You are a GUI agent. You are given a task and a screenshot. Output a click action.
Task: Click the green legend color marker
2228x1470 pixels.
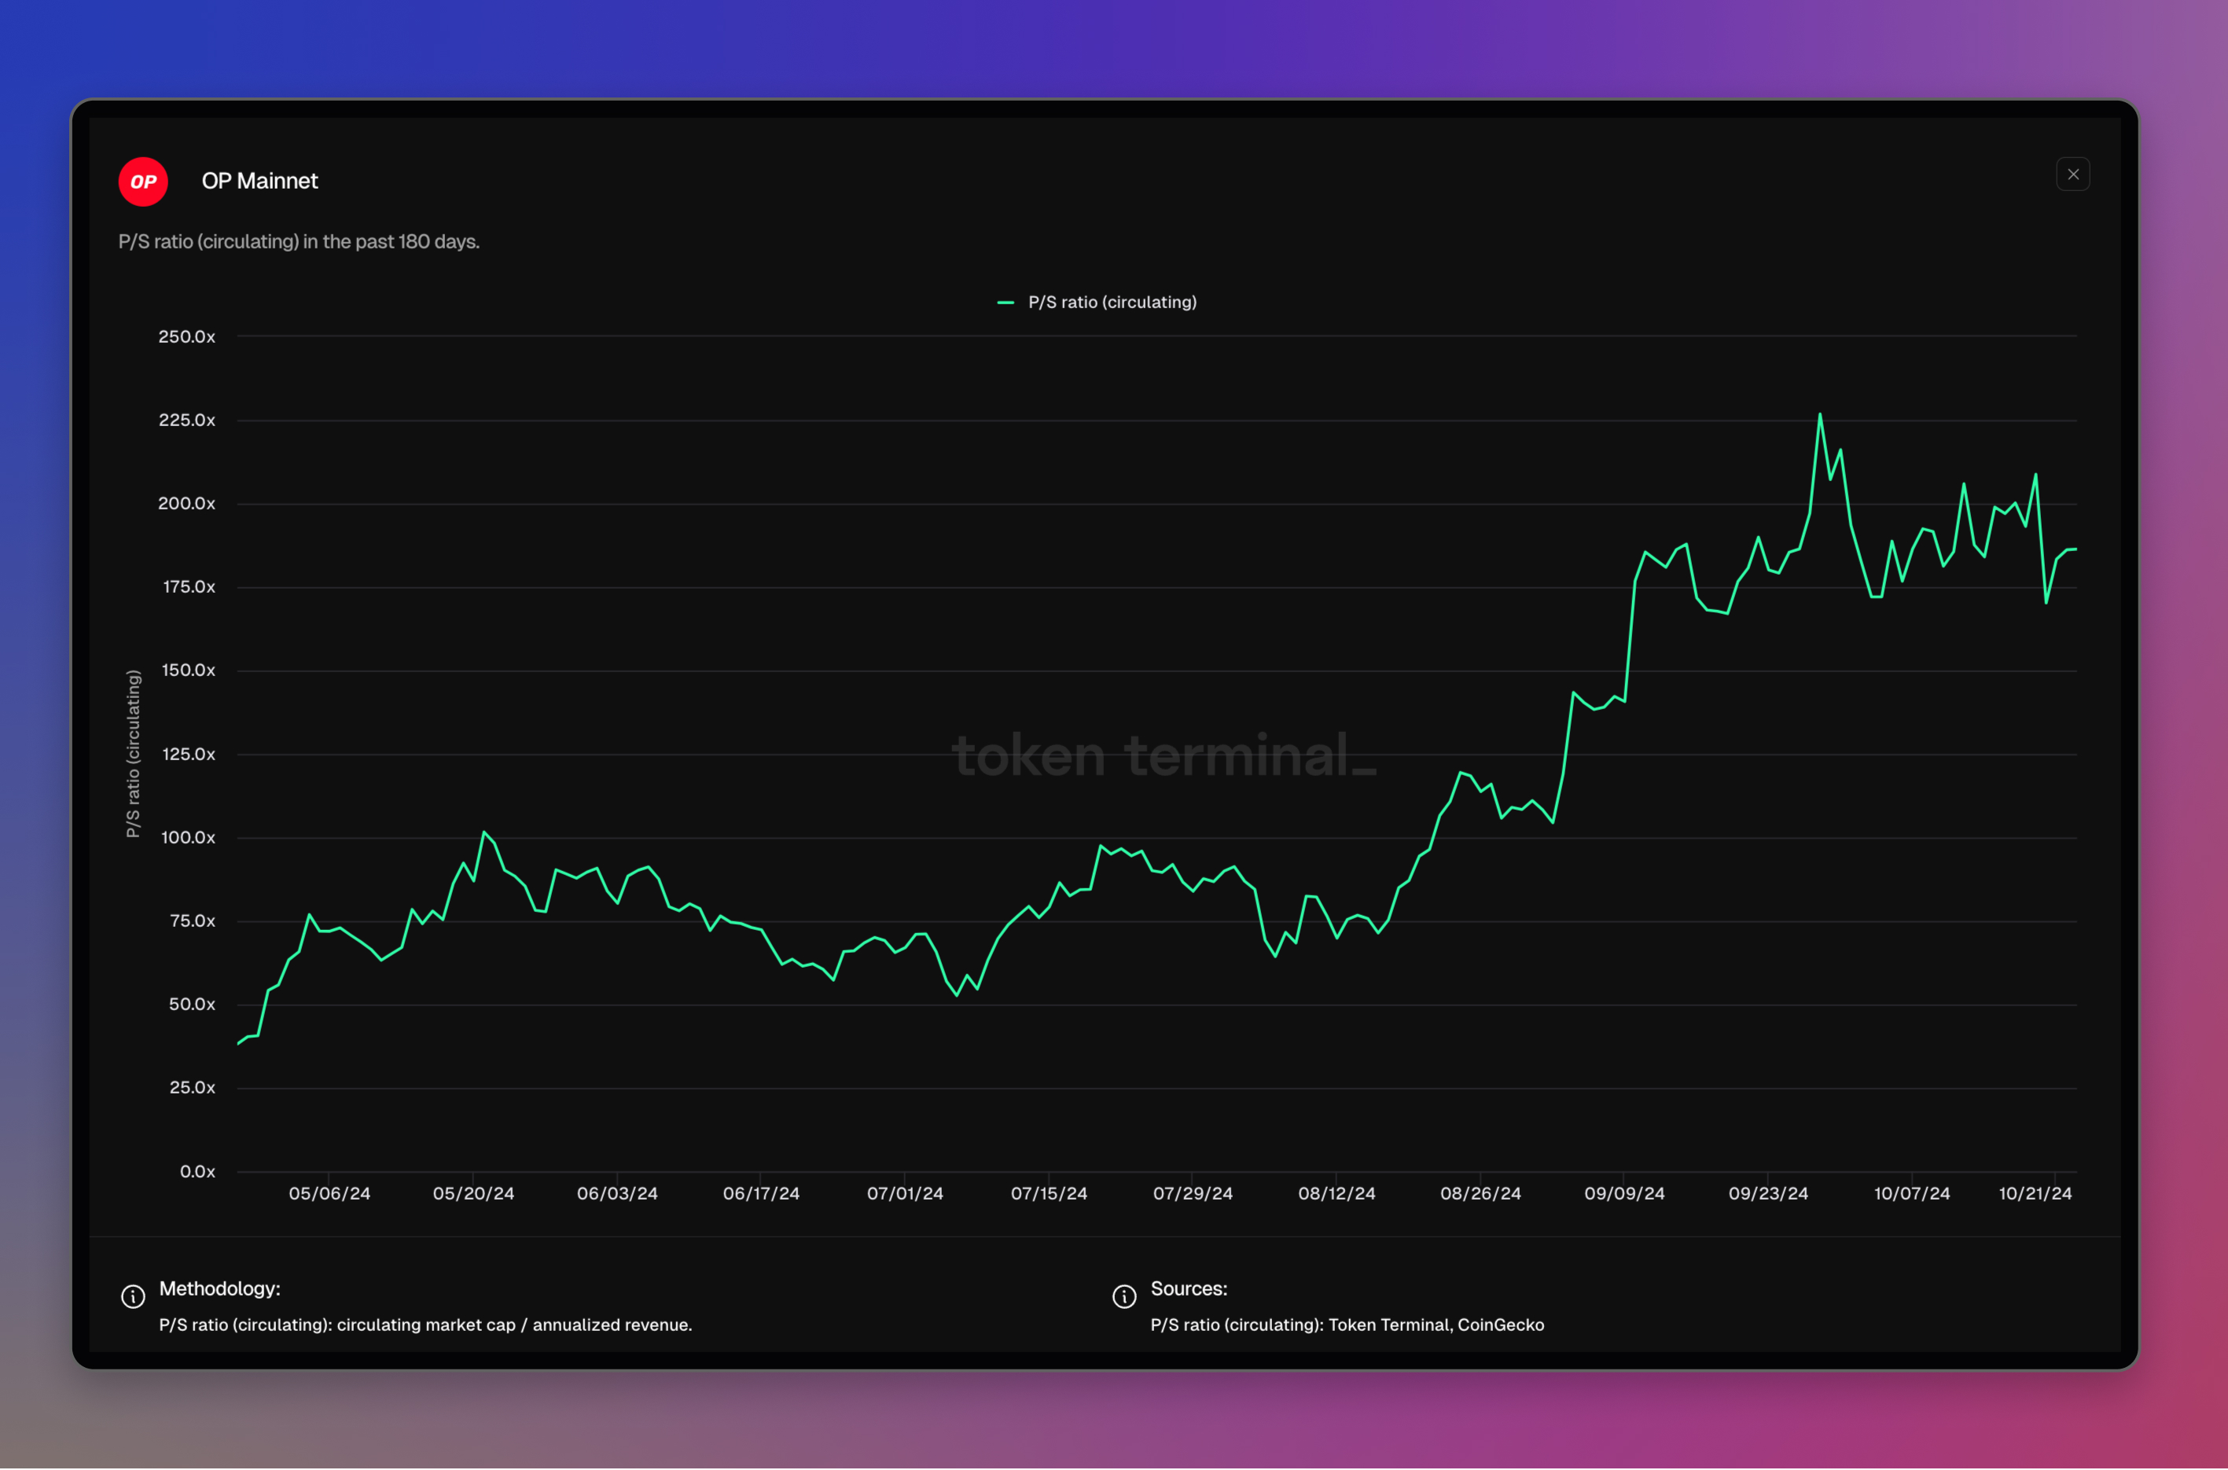pyautogui.click(x=1005, y=303)
